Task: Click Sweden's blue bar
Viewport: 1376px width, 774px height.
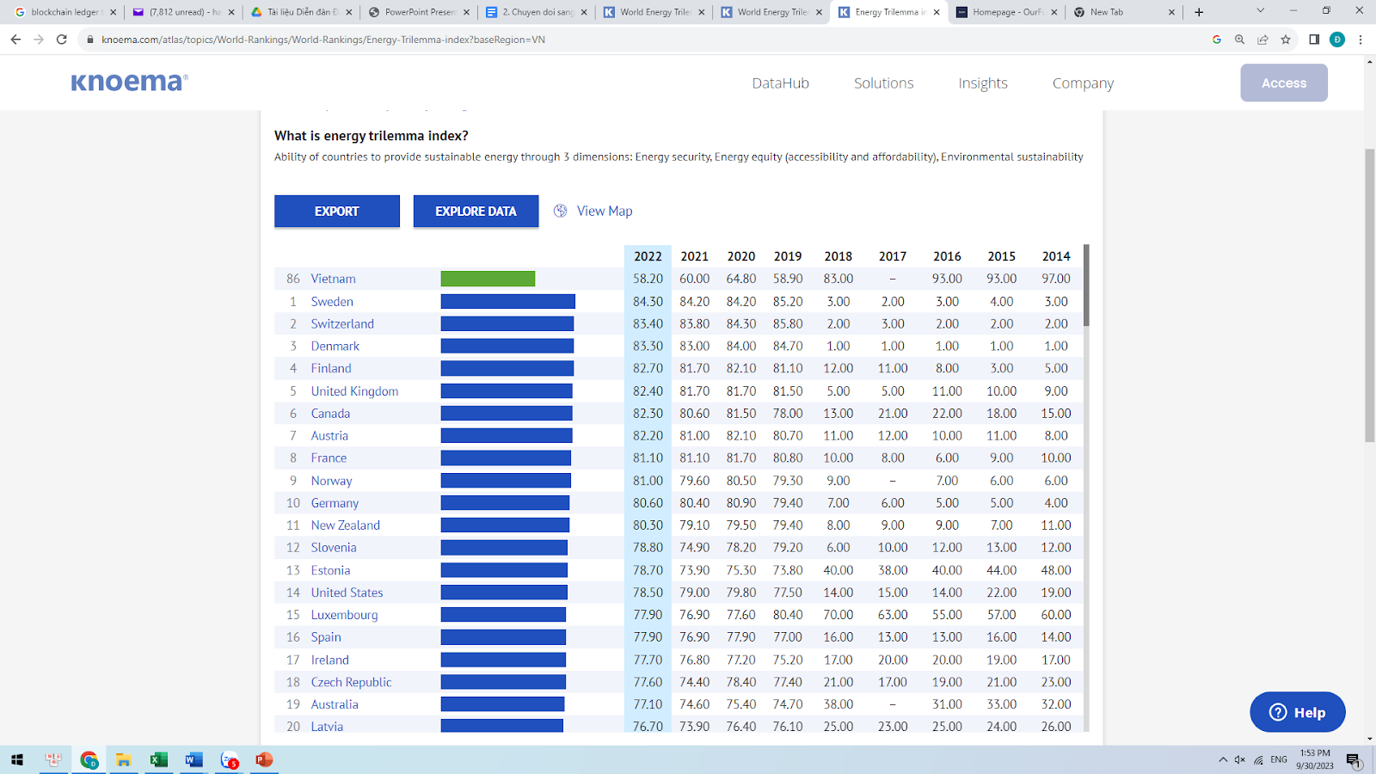Action: (508, 301)
